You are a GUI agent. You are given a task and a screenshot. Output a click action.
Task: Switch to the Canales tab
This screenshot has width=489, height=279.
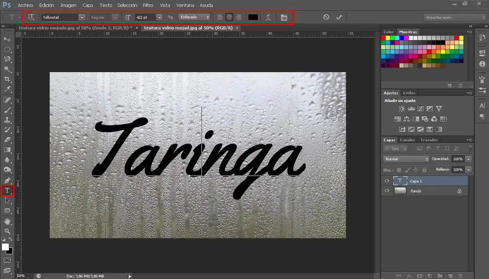pos(407,140)
